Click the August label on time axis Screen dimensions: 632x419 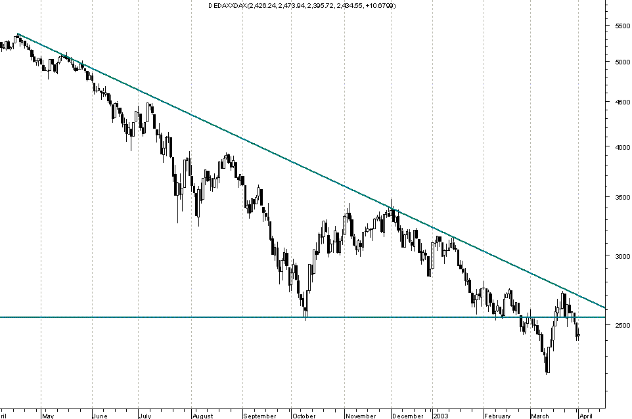(202, 416)
